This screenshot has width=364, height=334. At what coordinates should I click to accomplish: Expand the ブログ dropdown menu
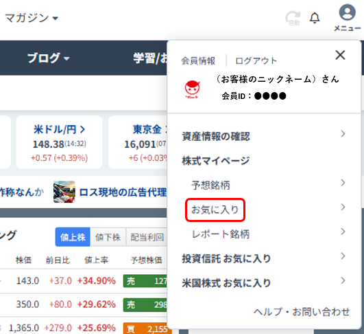[48, 58]
